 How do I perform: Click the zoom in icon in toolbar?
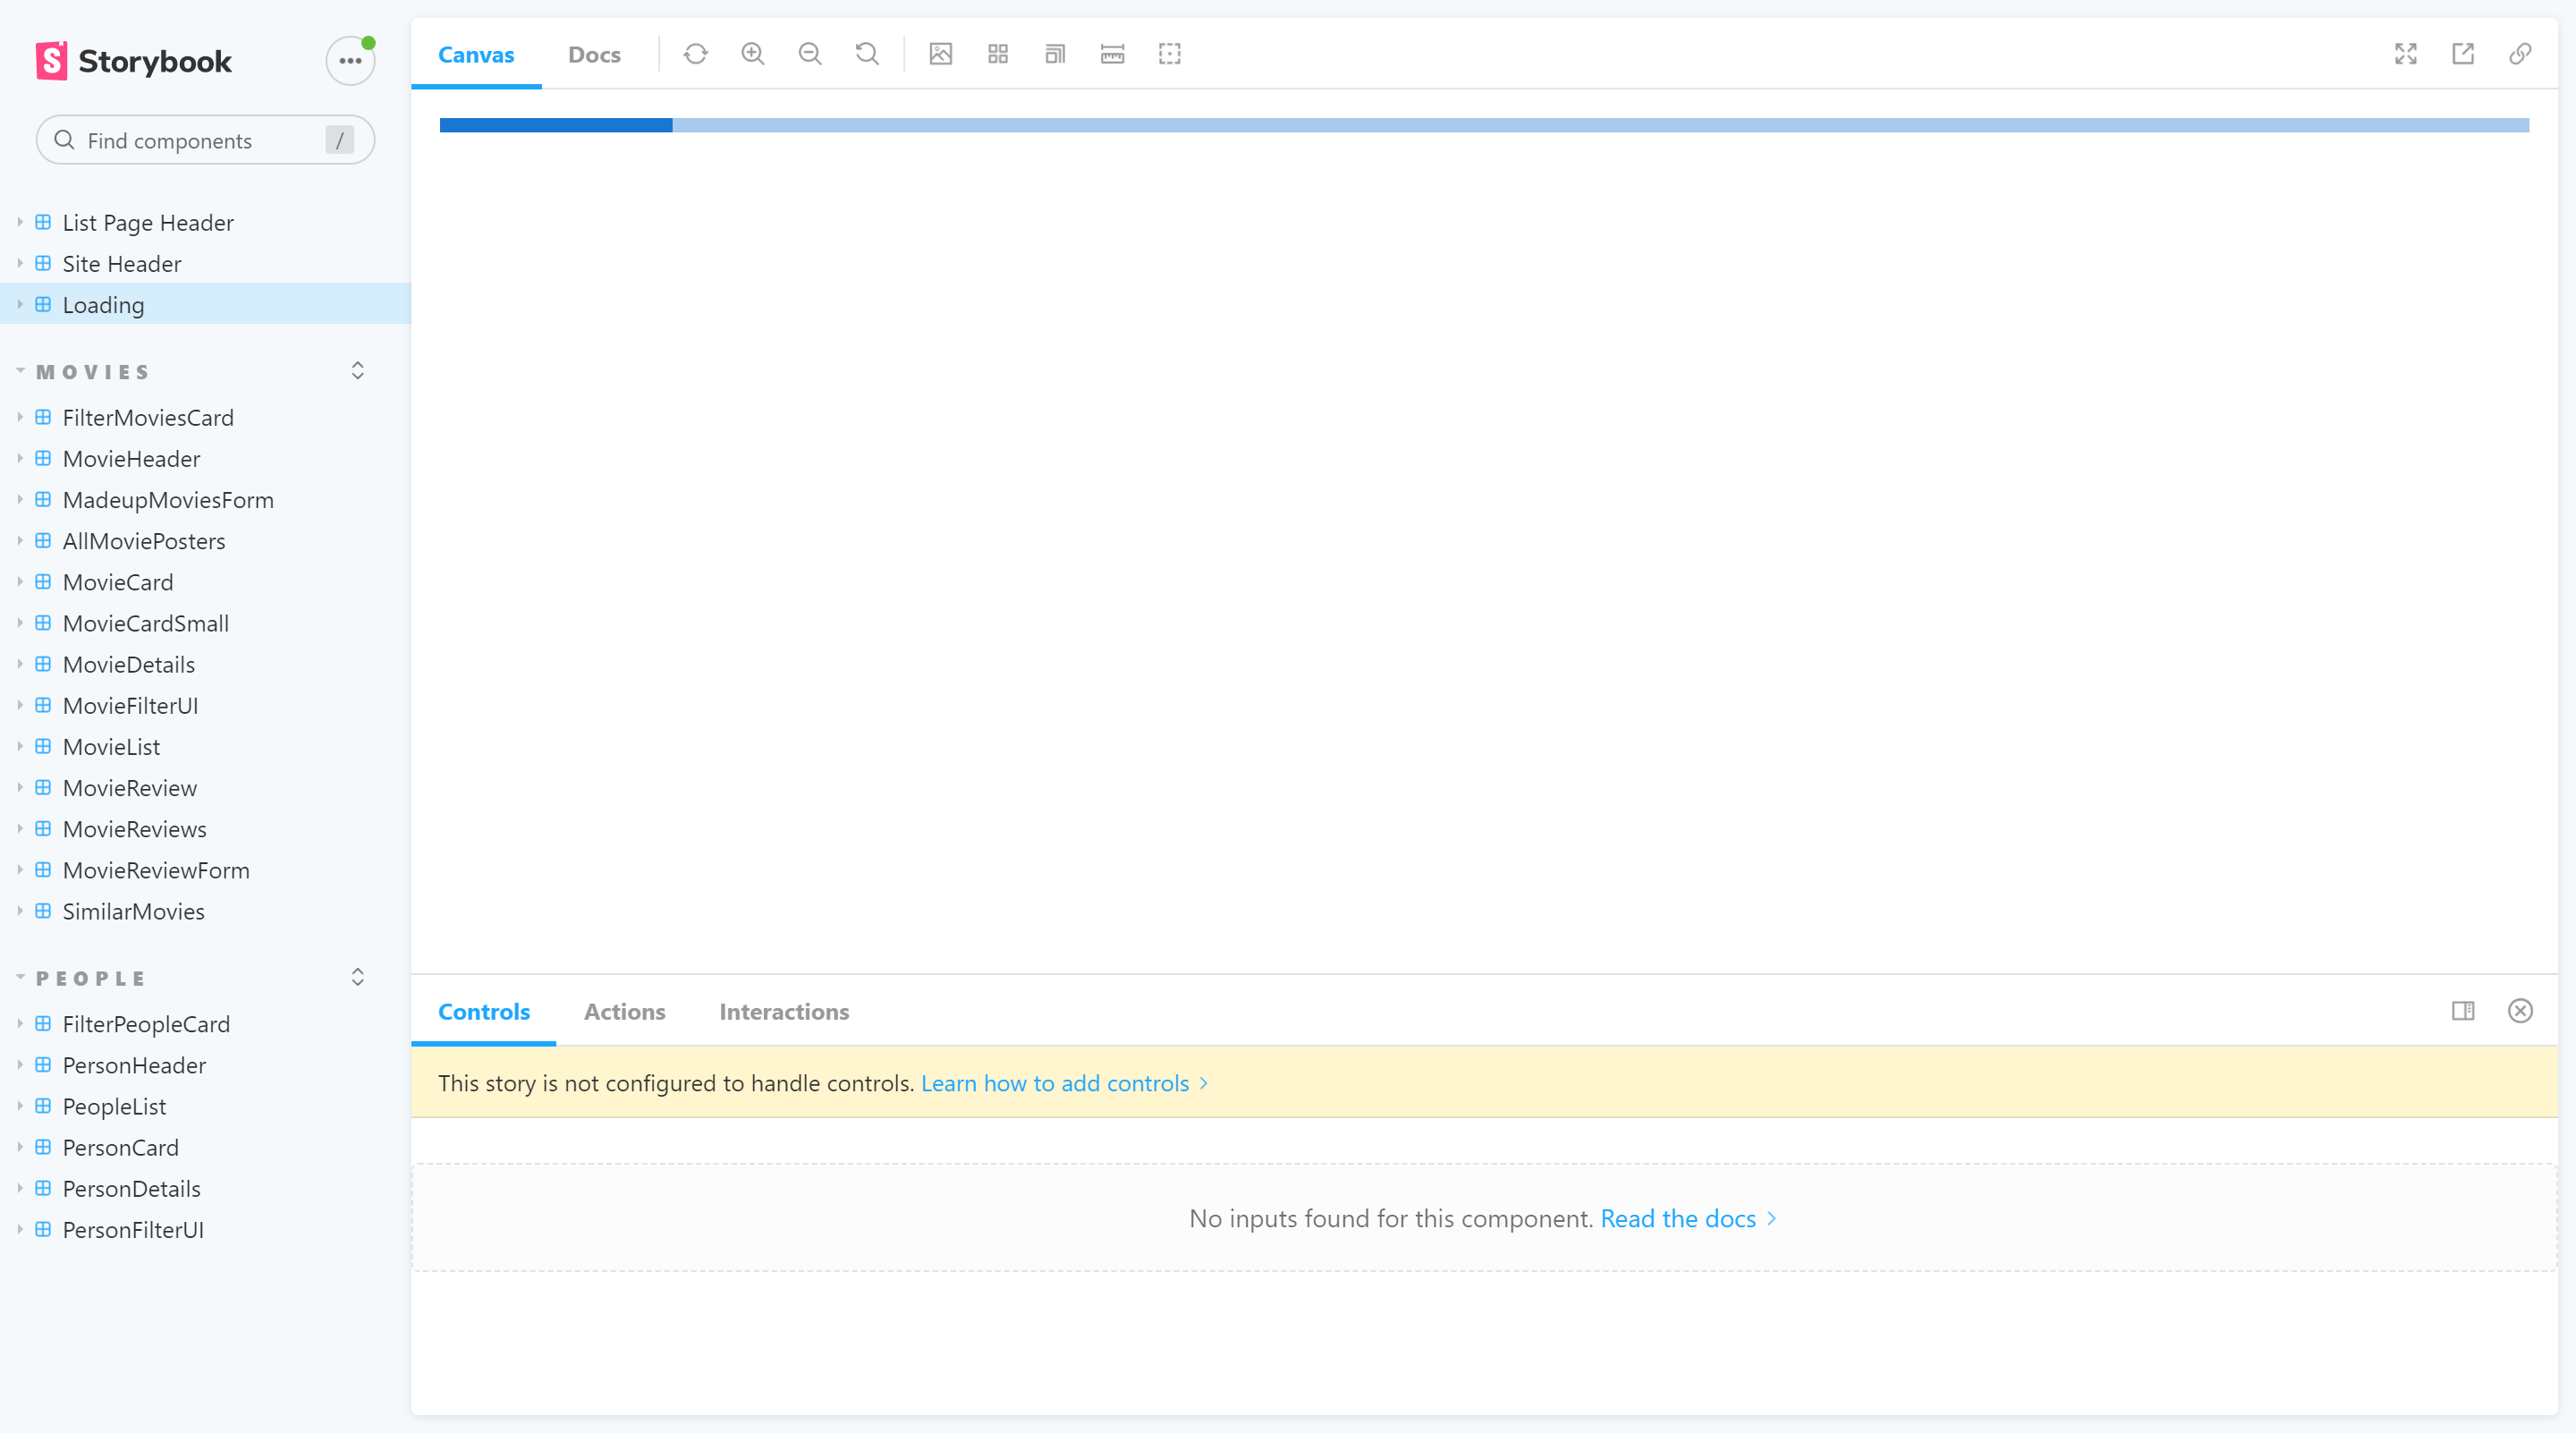pos(753,53)
